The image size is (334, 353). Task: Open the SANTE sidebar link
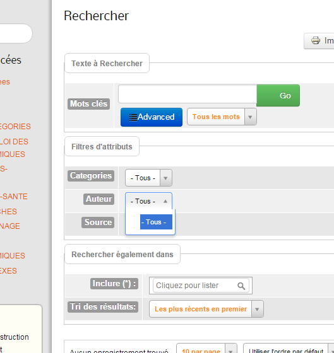[x=14, y=197]
